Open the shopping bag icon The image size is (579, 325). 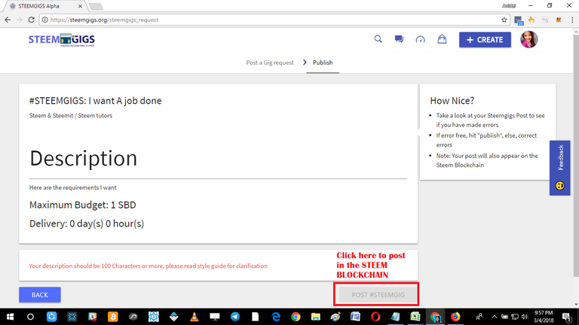click(442, 39)
